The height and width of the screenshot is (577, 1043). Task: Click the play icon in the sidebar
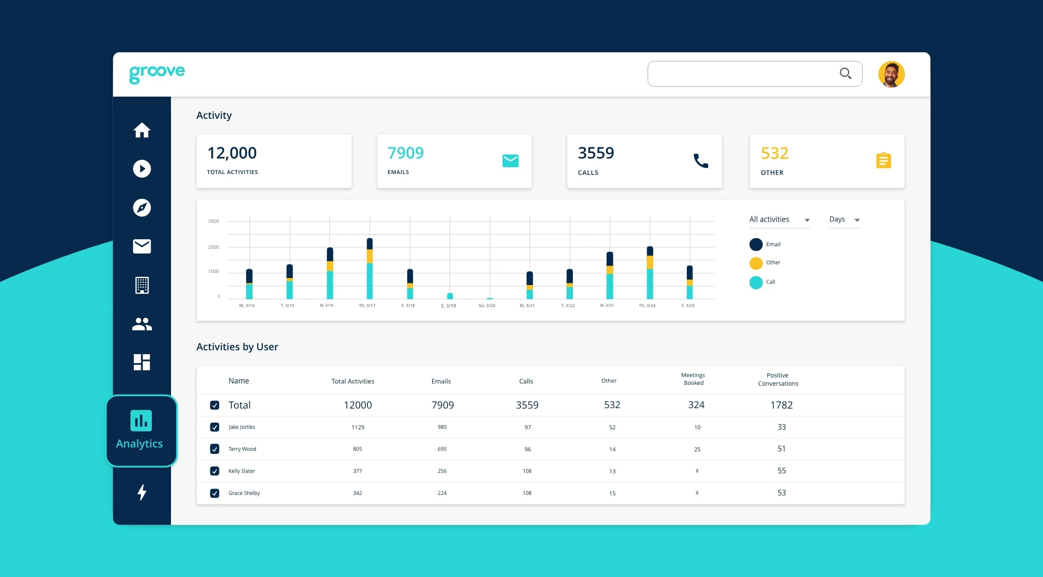[x=142, y=169]
